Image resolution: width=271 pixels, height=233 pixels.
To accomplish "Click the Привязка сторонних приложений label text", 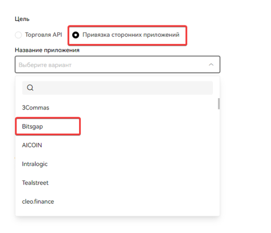I will tap(131, 35).
